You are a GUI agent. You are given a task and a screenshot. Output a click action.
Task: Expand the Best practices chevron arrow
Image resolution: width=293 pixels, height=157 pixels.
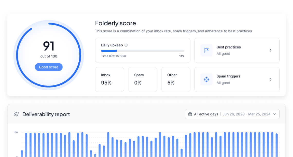[270, 50]
